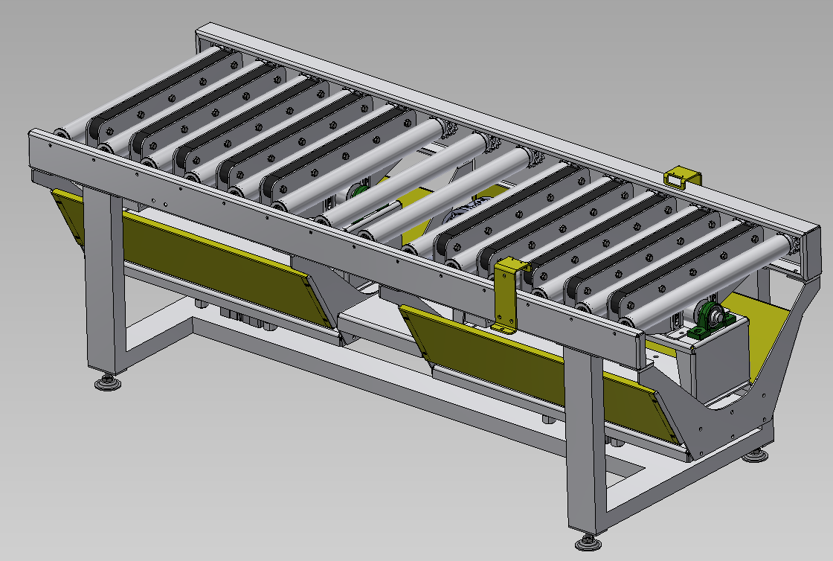
Task: Pick the green pillow block bearing at the right end
Action: pyautogui.click(x=712, y=319)
